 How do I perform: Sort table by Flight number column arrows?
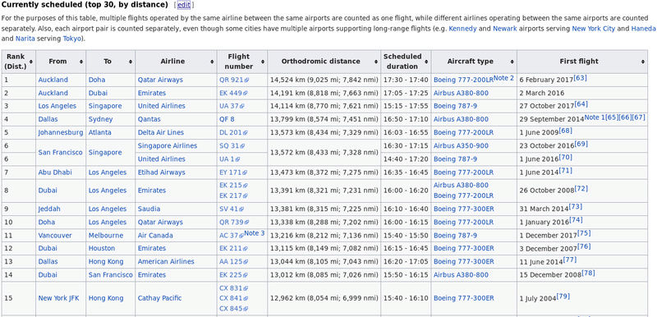pos(263,62)
